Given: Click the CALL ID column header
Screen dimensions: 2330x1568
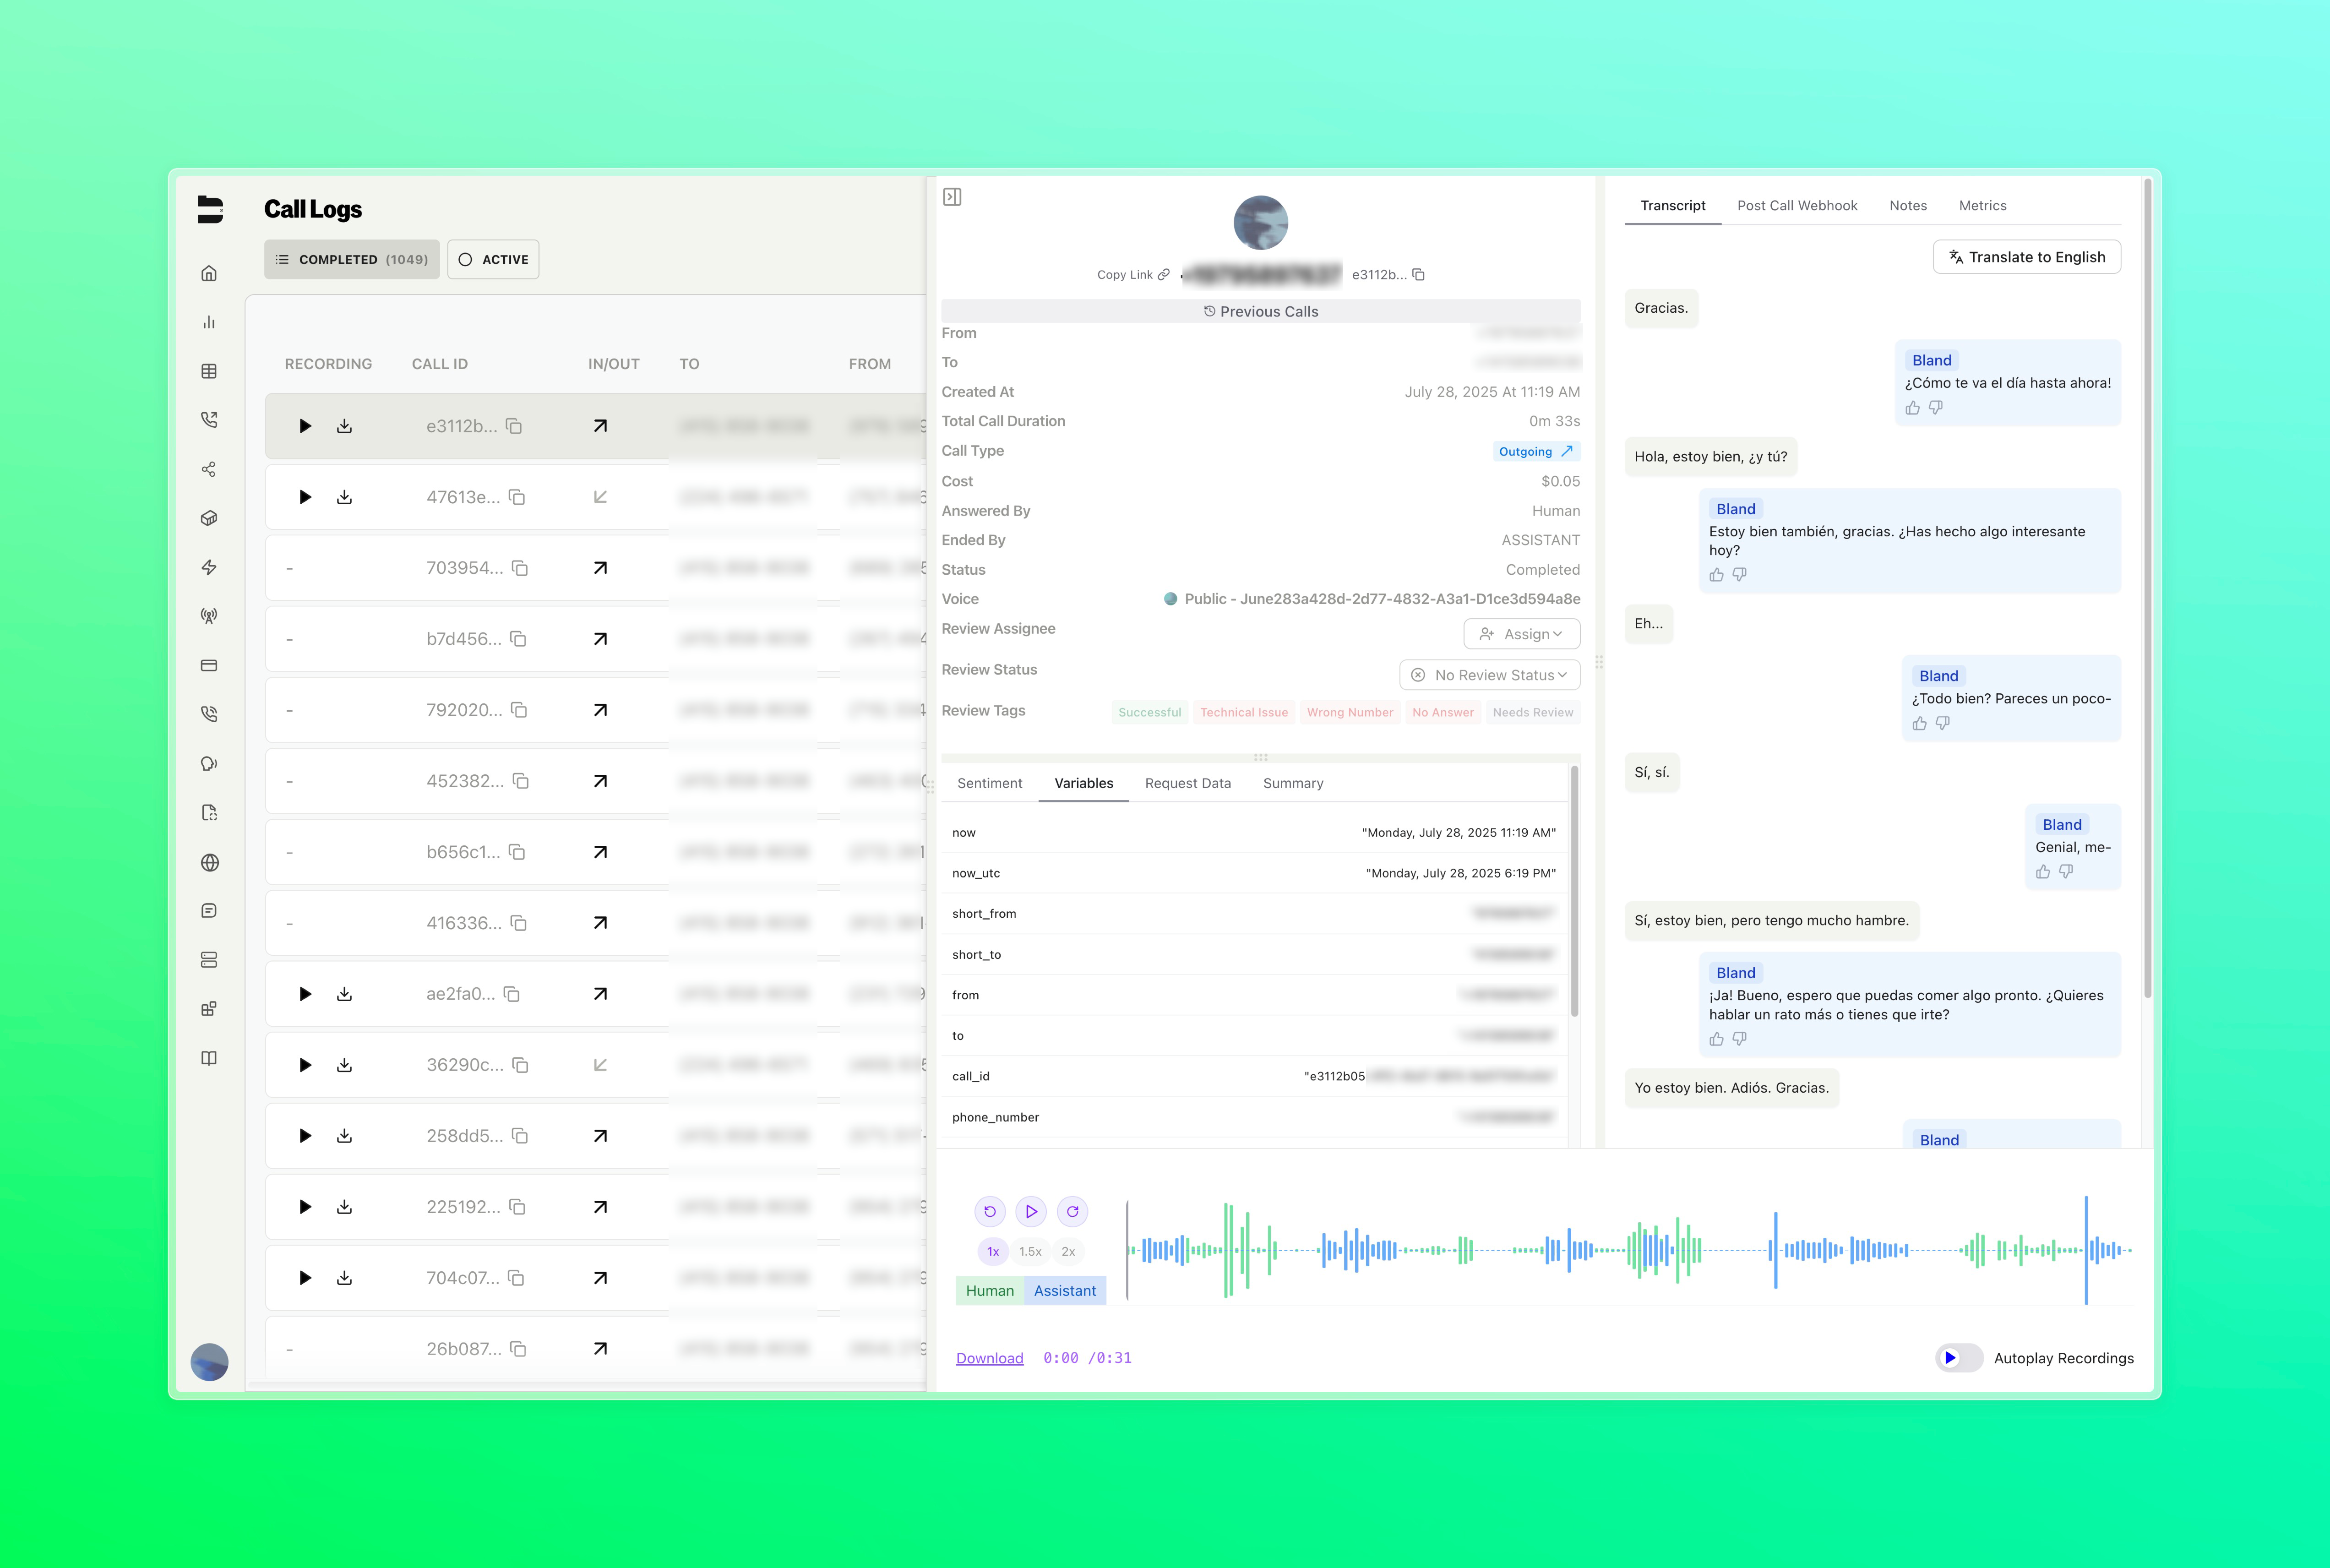Looking at the screenshot, I should click(440, 364).
